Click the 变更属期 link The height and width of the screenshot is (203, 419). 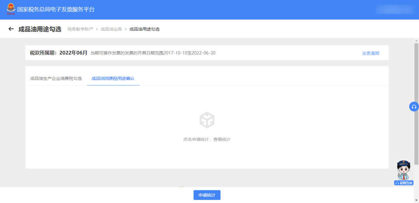[x=371, y=53]
